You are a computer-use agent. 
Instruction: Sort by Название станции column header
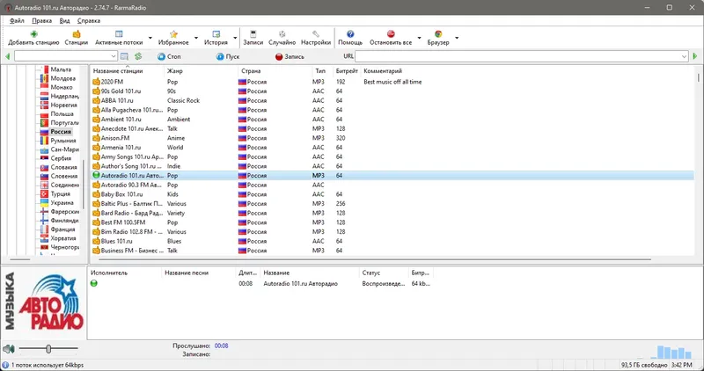point(128,71)
